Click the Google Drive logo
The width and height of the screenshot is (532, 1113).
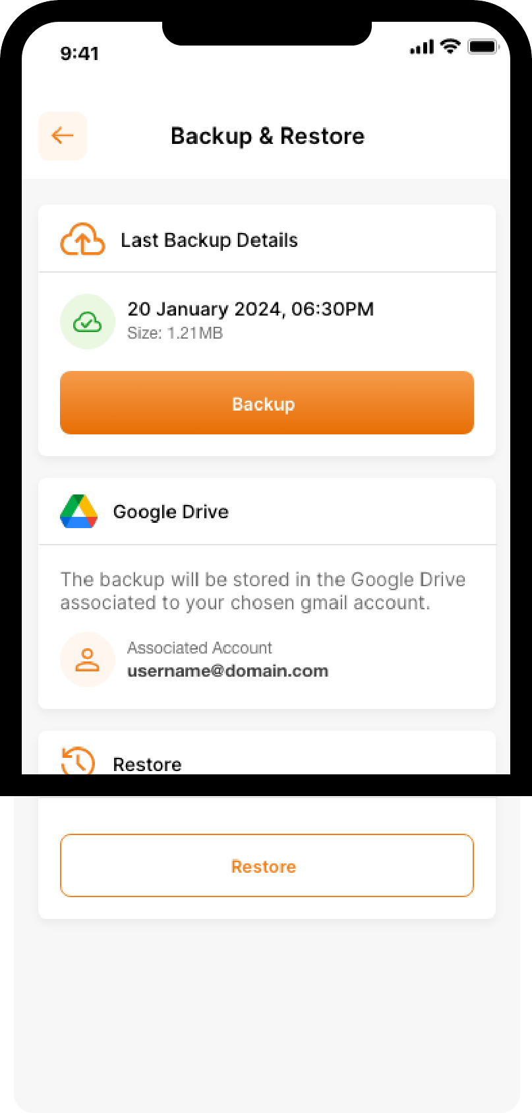[79, 512]
